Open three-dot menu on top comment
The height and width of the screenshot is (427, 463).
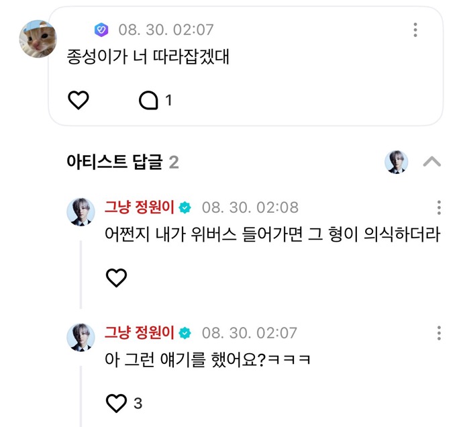(415, 30)
